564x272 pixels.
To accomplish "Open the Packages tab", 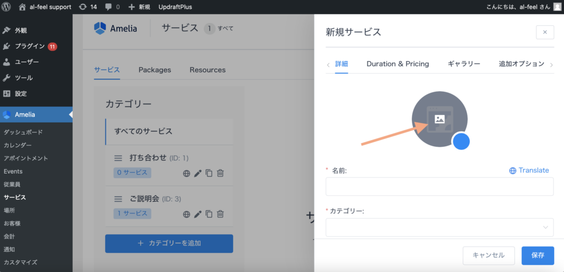I will click(155, 70).
